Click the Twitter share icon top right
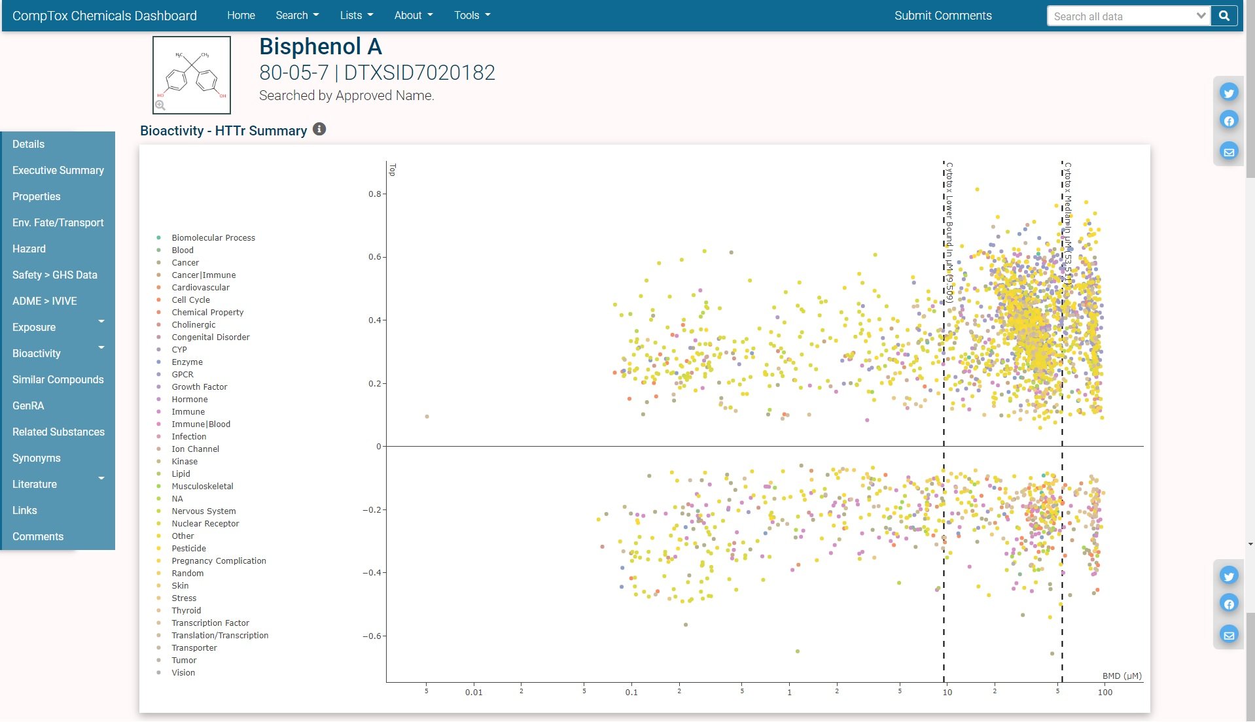 [x=1229, y=92]
